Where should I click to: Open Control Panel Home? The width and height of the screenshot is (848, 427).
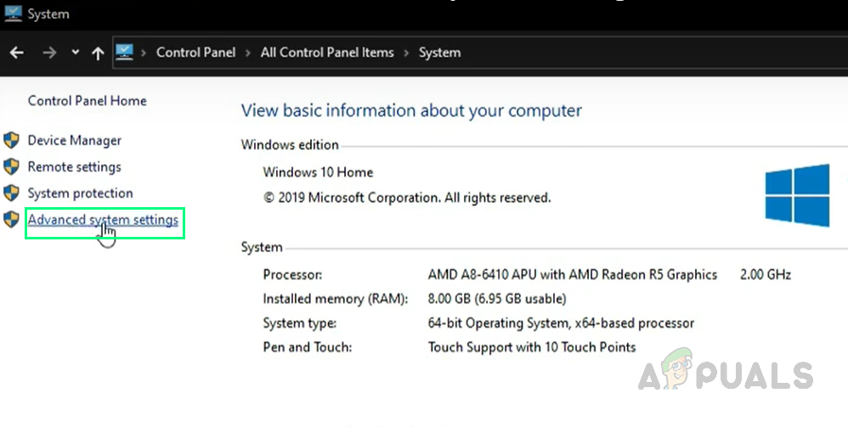point(87,101)
